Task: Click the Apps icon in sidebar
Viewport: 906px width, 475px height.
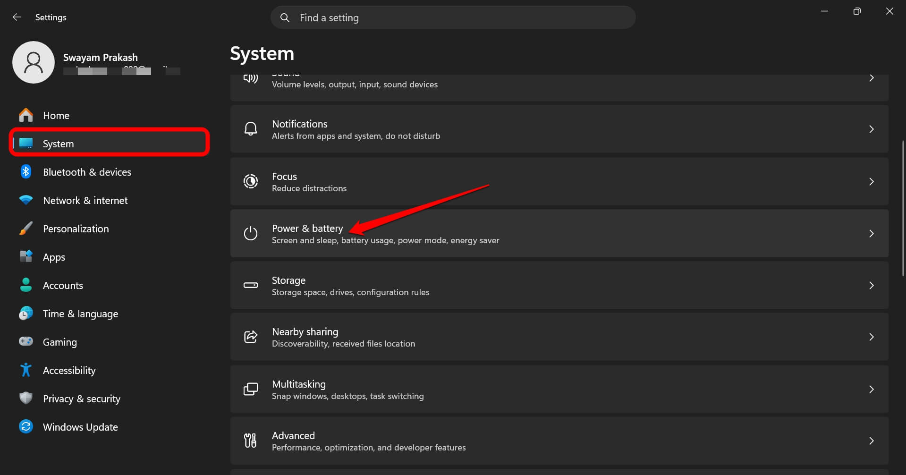Action: pyautogui.click(x=26, y=256)
